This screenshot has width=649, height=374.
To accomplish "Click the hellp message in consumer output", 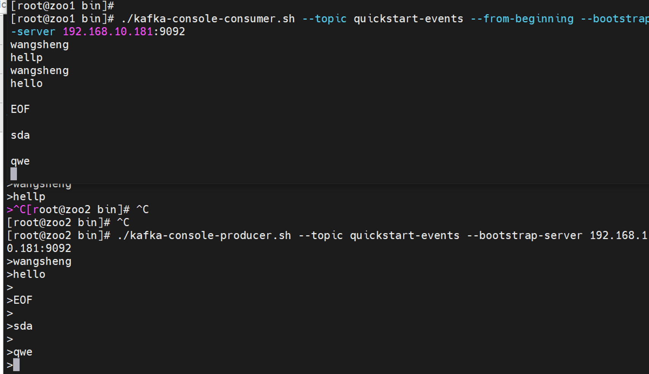I will [x=27, y=58].
